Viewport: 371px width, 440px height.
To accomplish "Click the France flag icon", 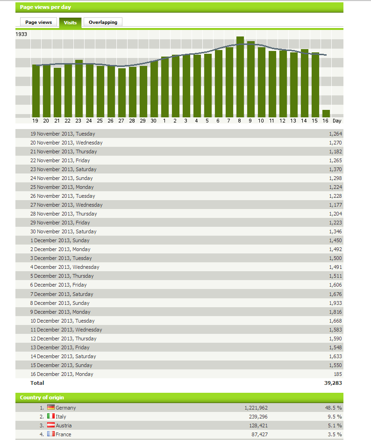I will coord(51,434).
